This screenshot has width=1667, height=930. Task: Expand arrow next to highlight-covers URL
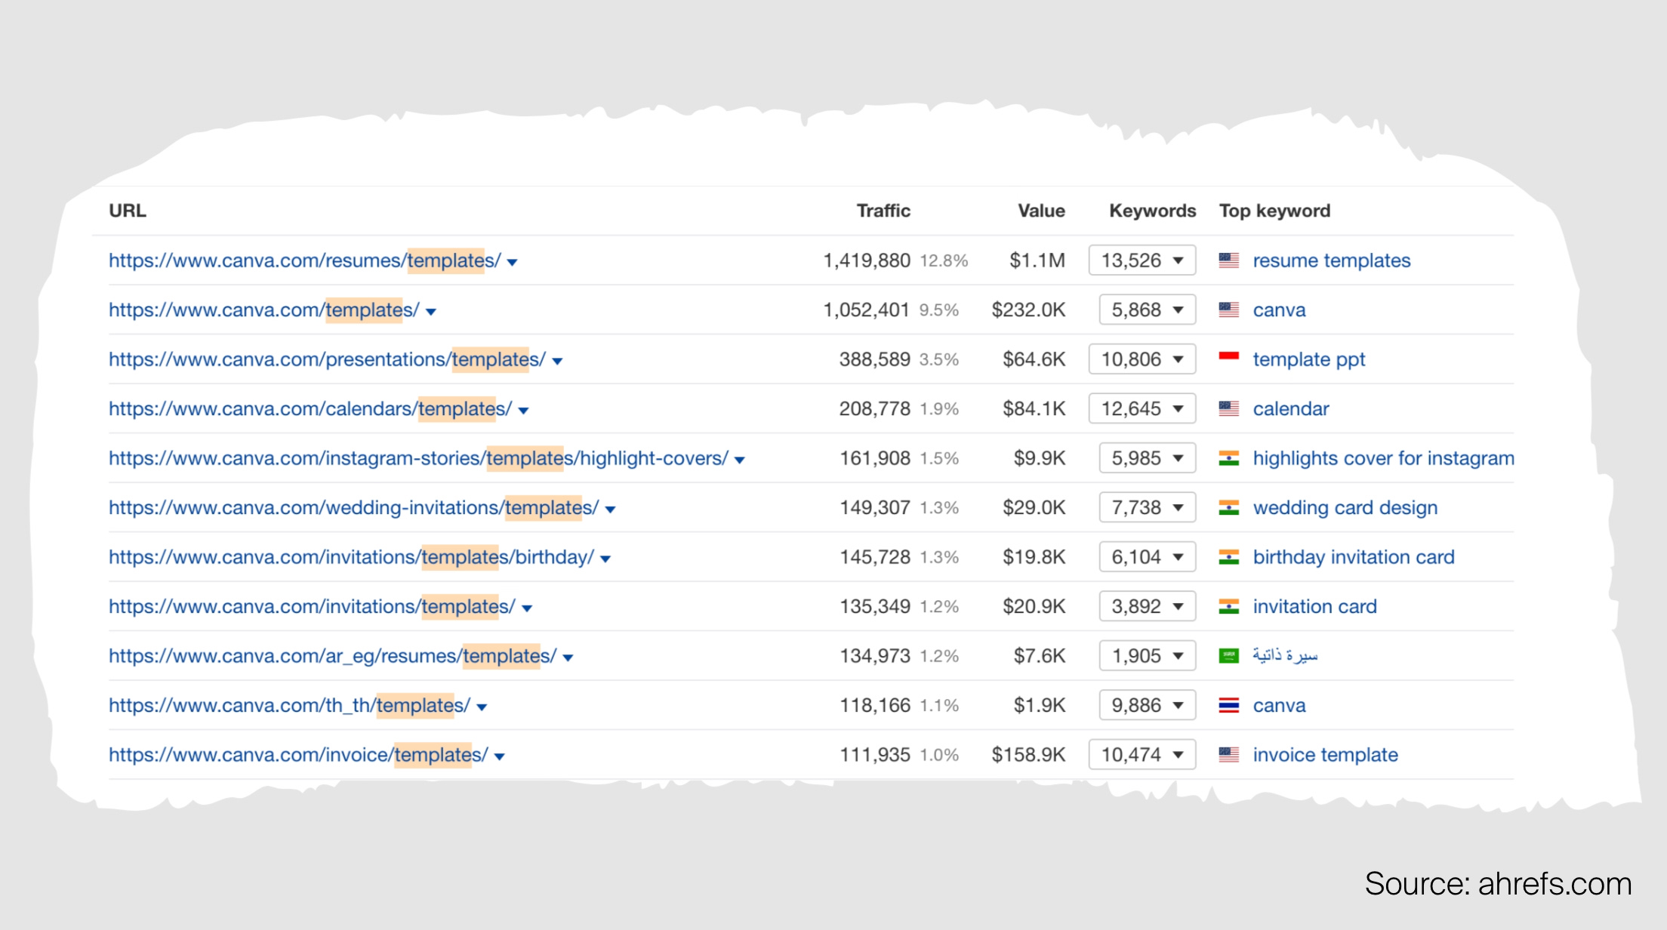[x=740, y=460]
